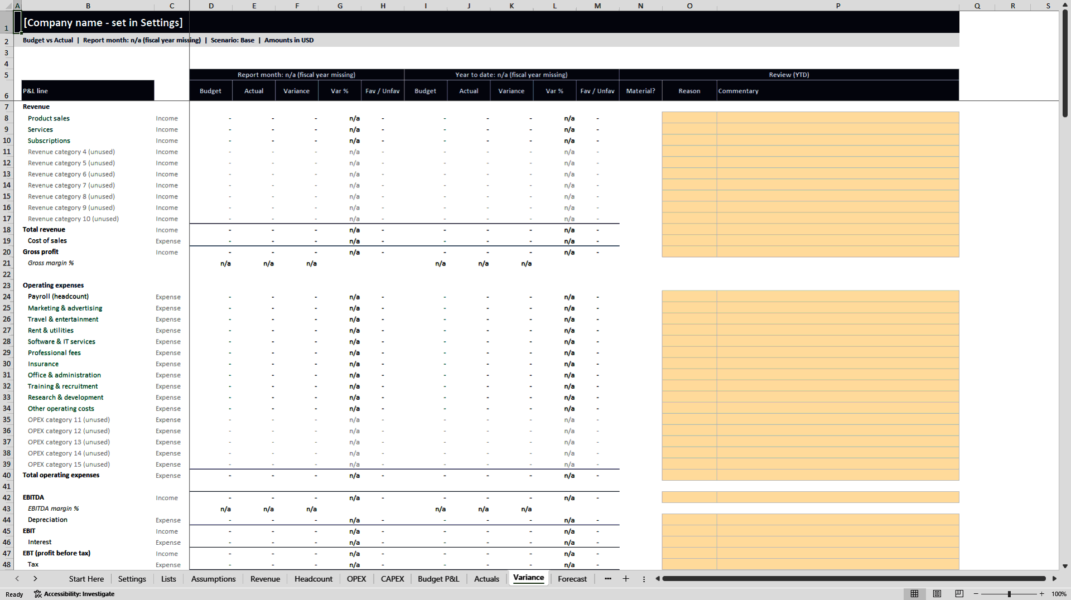Click the zoom in plus button
The width and height of the screenshot is (1071, 600).
[1041, 594]
